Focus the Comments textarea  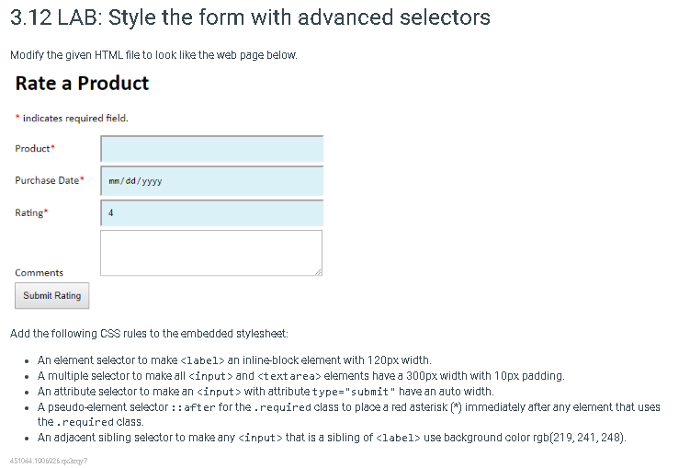point(211,253)
